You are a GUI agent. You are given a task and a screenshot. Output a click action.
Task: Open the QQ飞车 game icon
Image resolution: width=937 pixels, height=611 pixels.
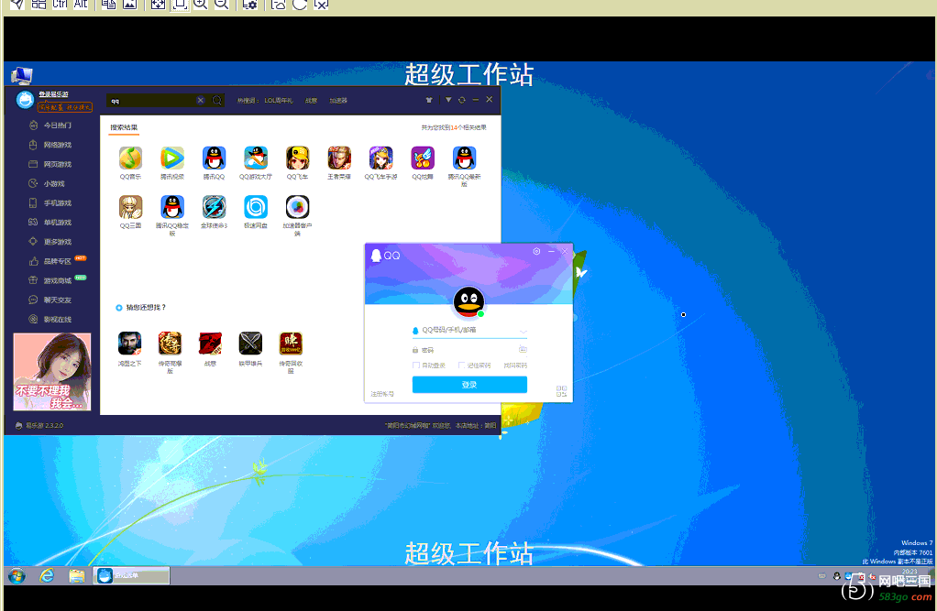click(297, 158)
